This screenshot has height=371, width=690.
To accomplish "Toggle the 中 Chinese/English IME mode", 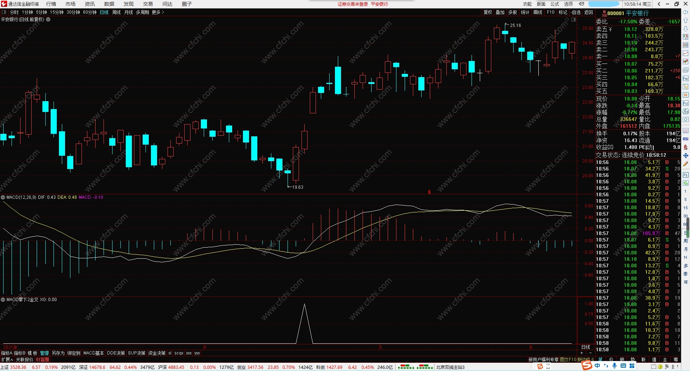I will pos(597,366).
